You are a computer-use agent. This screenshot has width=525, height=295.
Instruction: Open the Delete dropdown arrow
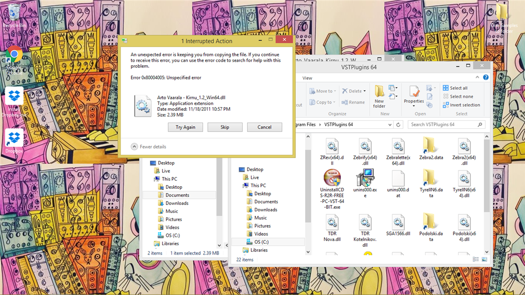click(365, 91)
